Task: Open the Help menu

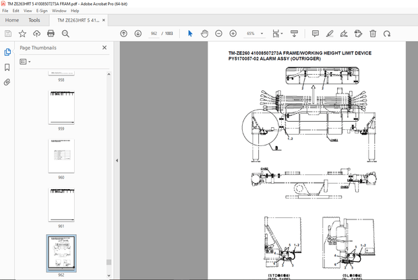Action: point(75,11)
